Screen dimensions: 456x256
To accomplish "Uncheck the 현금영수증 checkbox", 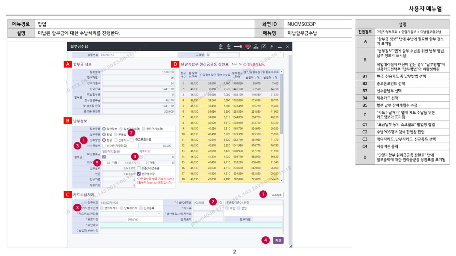I will coord(139,174).
